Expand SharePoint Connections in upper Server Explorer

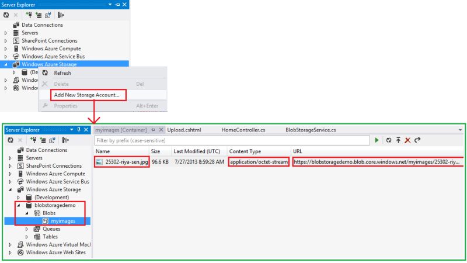coord(6,40)
